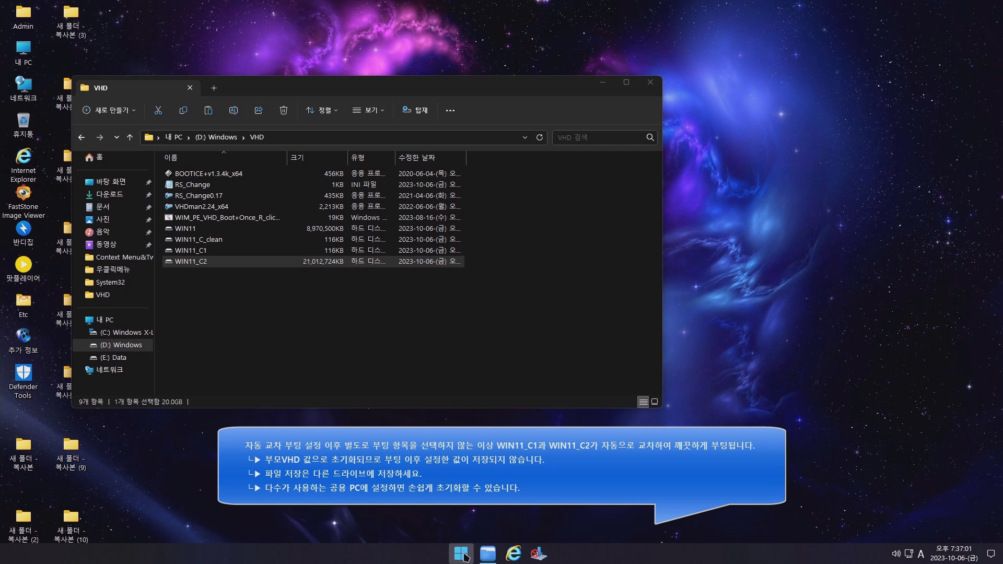Click the Share icon in toolbar

(259, 110)
